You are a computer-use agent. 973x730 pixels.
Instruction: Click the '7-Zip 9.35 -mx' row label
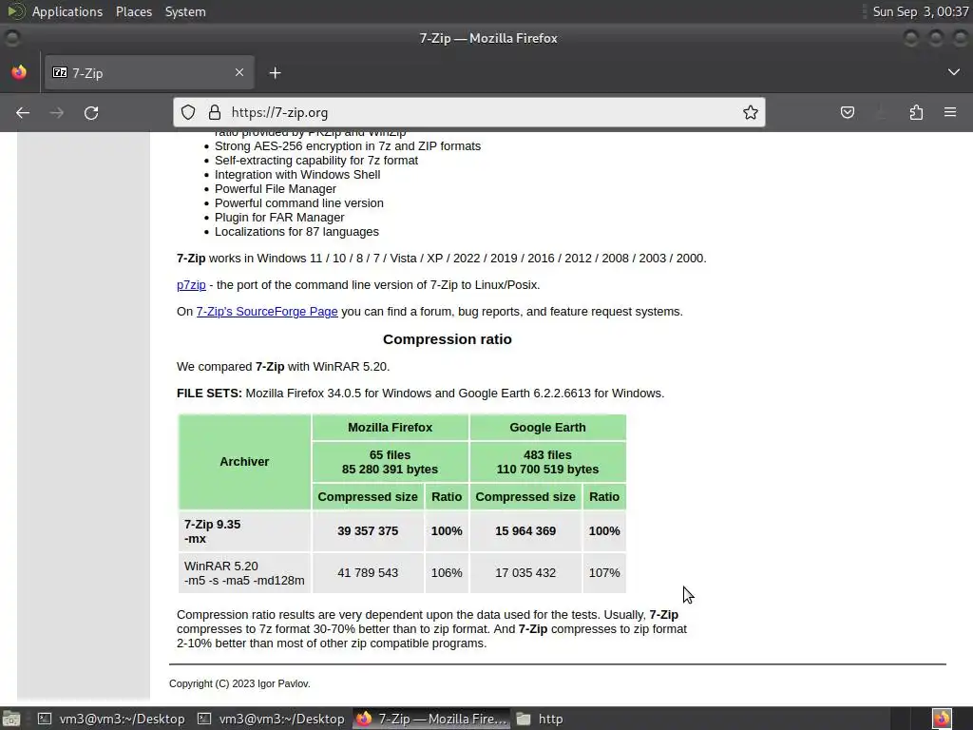244,531
